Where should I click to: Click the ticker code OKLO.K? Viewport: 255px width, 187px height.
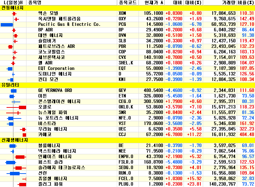[126, 107]
